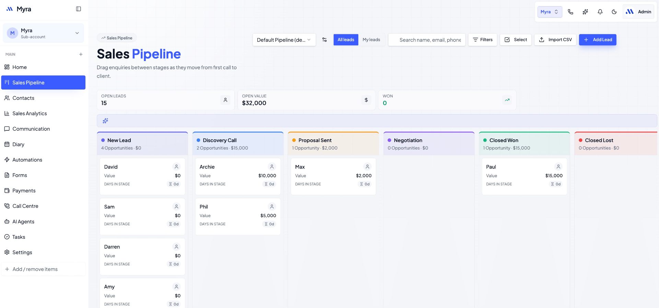
Task: Focus the search name, email, phone field
Action: [x=427, y=40]
